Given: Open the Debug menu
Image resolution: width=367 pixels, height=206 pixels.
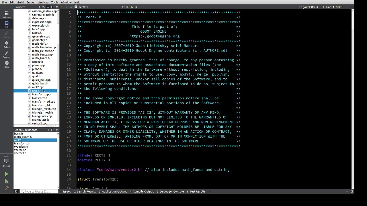Looking at the screenshot, I should point(31,2).
